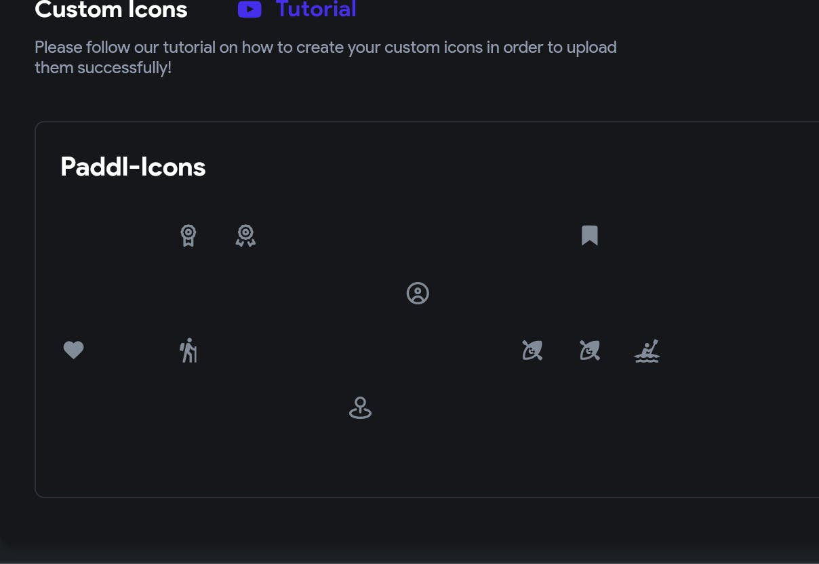Tap the favorite heart glyph in Paddl-Icons
Viewport: 819px width, 564px height.
pyautogui.click(x=73, y=350)
